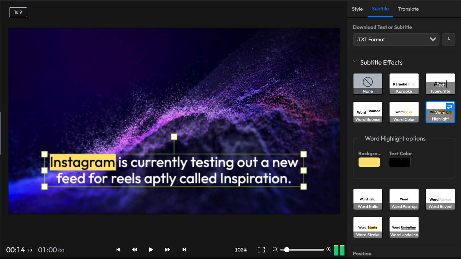
Task: Click the top-right subtitle resize handle
Action: 304,154
